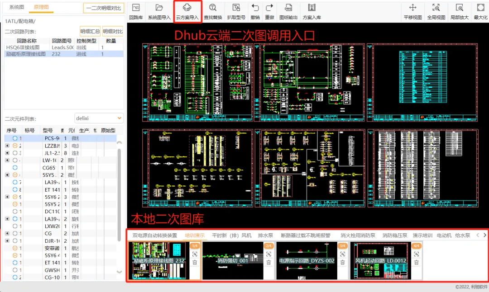The height and width of the screenshot is (292, 489).
Task: Expand the LW-10 component row
Action: click(x=7, y=160)
